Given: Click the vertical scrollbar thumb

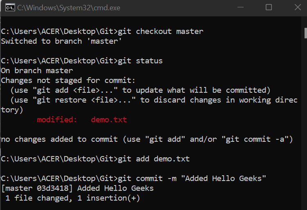Looking at the screenshot, I should [x=305, y=32].
